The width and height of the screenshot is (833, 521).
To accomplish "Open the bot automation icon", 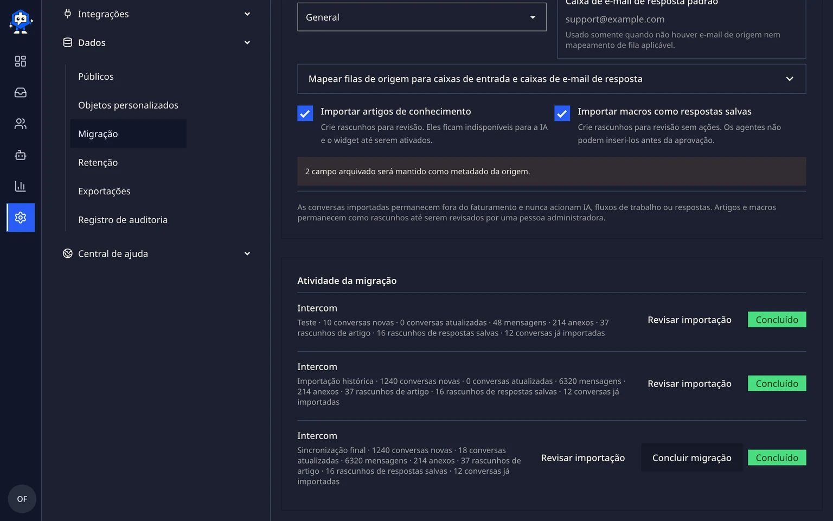I will click(21, 155).
